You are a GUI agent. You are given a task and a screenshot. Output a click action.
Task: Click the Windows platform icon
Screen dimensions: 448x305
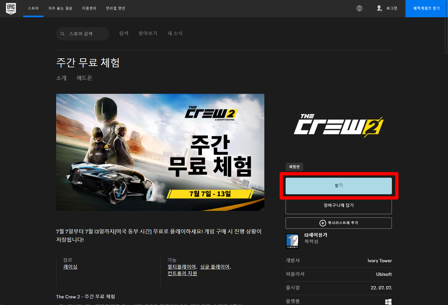(388, 302)
